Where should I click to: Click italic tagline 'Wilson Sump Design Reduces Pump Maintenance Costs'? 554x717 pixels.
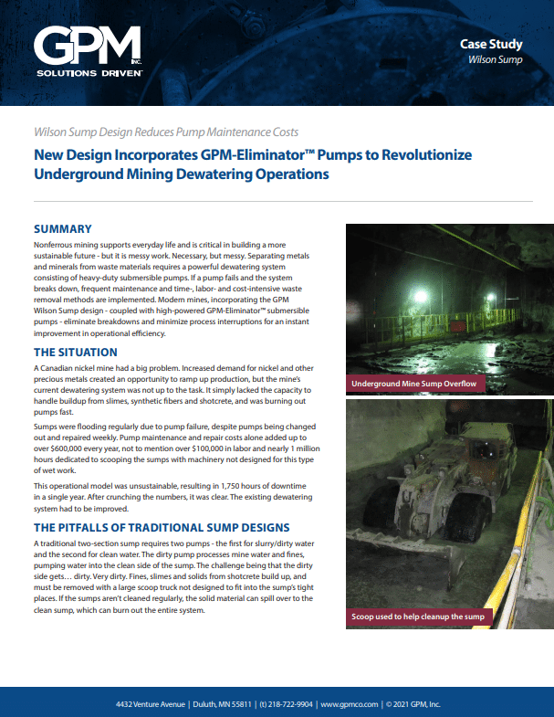166,132
